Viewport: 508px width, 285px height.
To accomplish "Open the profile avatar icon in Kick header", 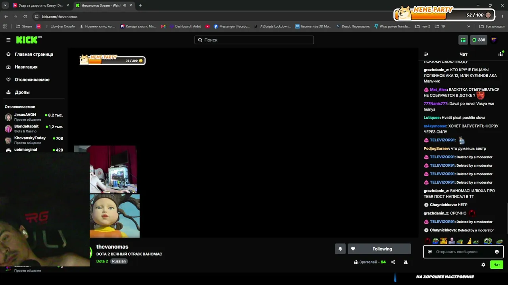I will click(x=494, y=40).
